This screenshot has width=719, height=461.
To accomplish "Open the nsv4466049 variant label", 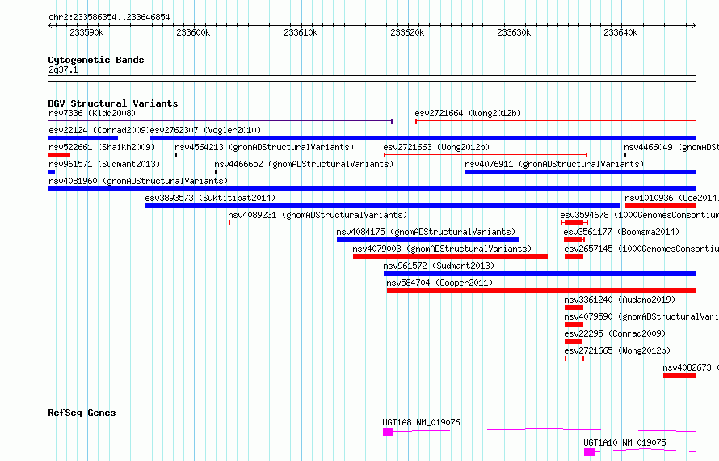I will pos(671,147).
